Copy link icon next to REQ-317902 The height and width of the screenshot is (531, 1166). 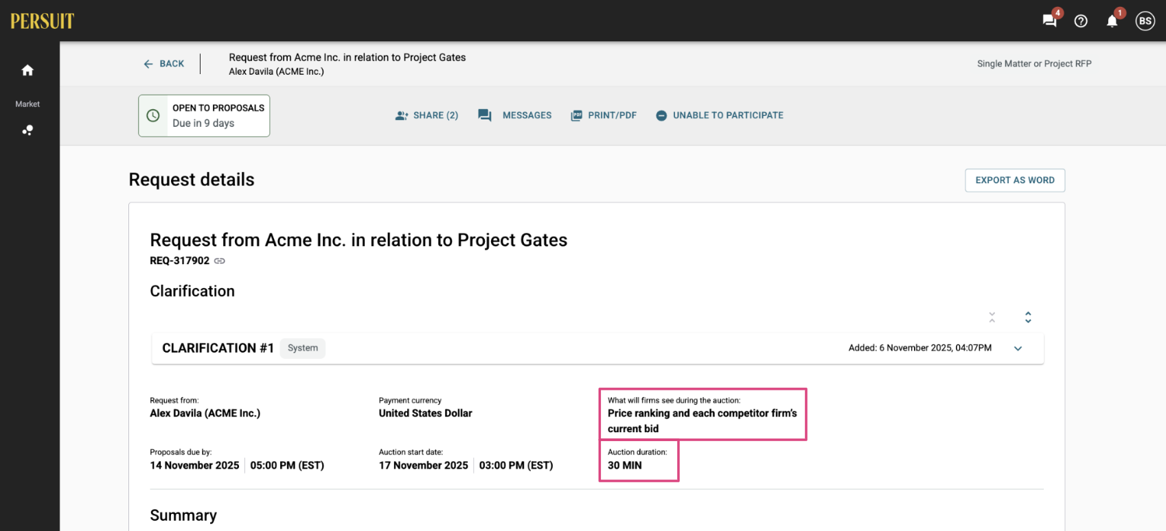pyautogui.click(x=220, y=261)
